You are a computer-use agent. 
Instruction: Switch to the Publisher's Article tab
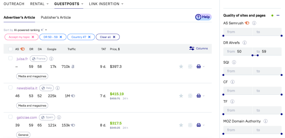pyautogui.click(x=56, y=17)
